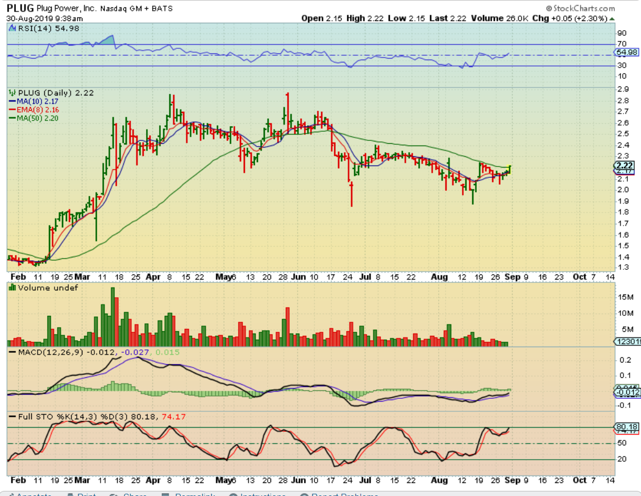Click the red 74.17 stochastic %D value
The height and width of the screenshot is (496, 641).
(x=174, y=416)
